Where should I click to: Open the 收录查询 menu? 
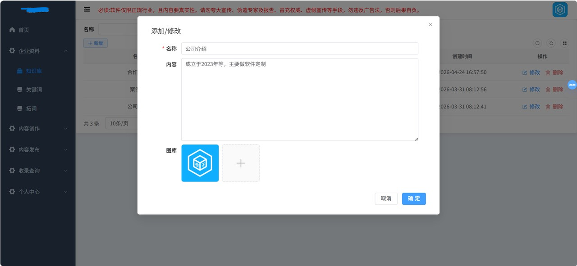pyautogui.click(x=38, y=171)
